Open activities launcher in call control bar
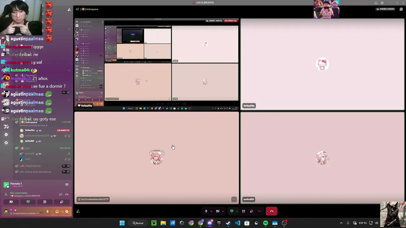406x228 pixels. [x=244, y=211]
